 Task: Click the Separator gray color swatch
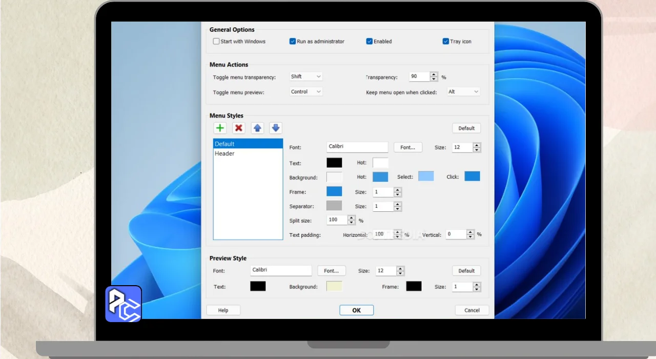(x=334, y=206)
